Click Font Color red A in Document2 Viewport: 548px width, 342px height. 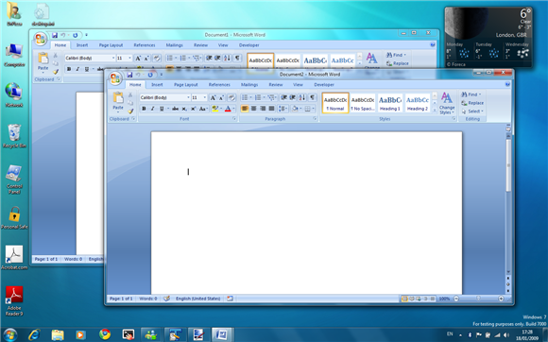(228, 109)
